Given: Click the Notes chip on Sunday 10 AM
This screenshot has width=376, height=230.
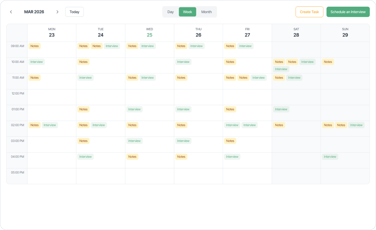Looking at the screenshot, I should point(328,62).
